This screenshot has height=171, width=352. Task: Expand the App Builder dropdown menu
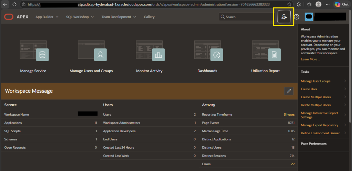[x=47, y=17]
